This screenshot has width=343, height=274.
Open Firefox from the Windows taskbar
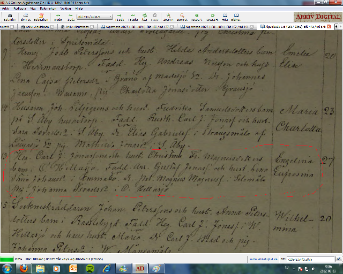coord(24,268)
